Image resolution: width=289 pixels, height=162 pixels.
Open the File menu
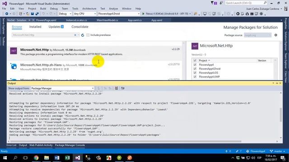[x=4, y=9]
